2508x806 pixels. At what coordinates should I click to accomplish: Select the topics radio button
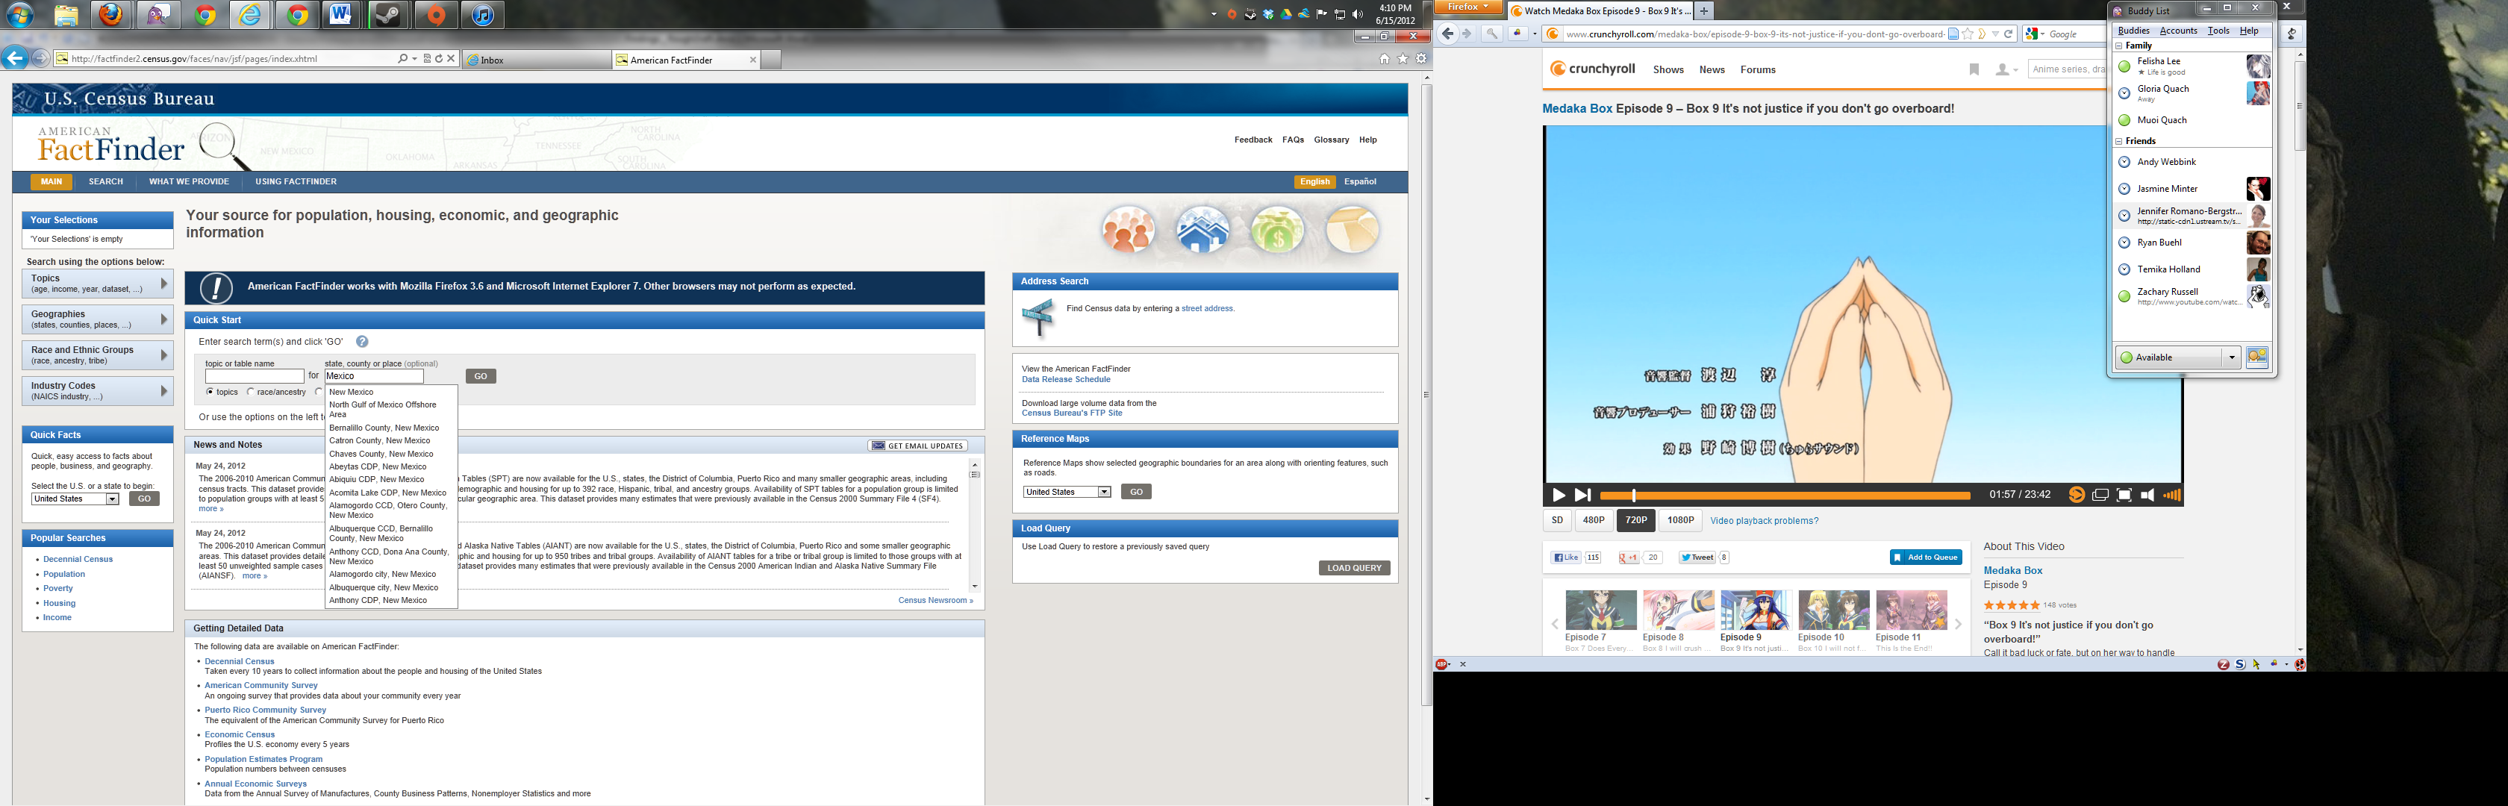pyautogui.click(x=210, y=393)
